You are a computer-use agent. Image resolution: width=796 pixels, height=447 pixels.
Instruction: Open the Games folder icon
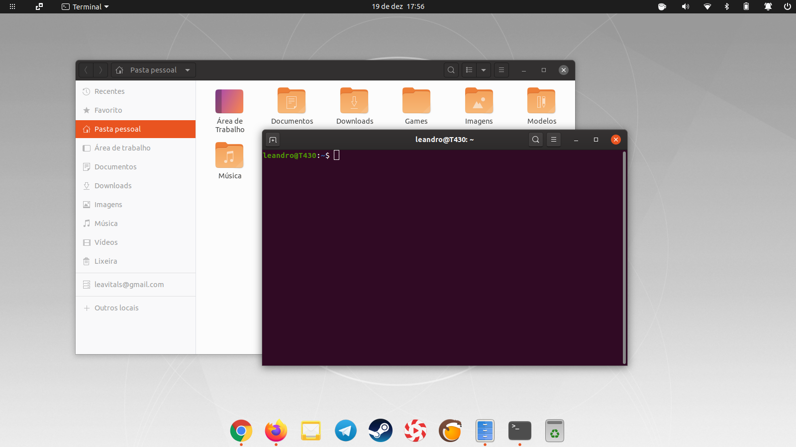[x=416, y=101]
